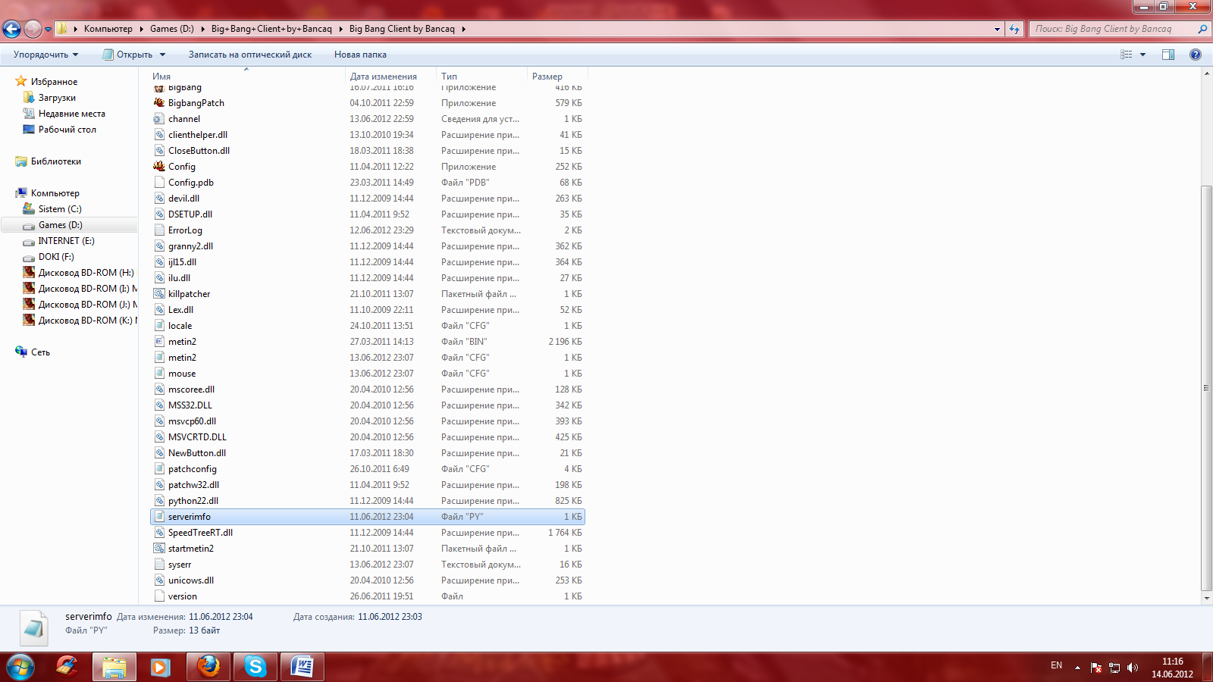The height and width of the screenshot is (682, 1213).
Task: Select the version file icon
Action: 159,596
